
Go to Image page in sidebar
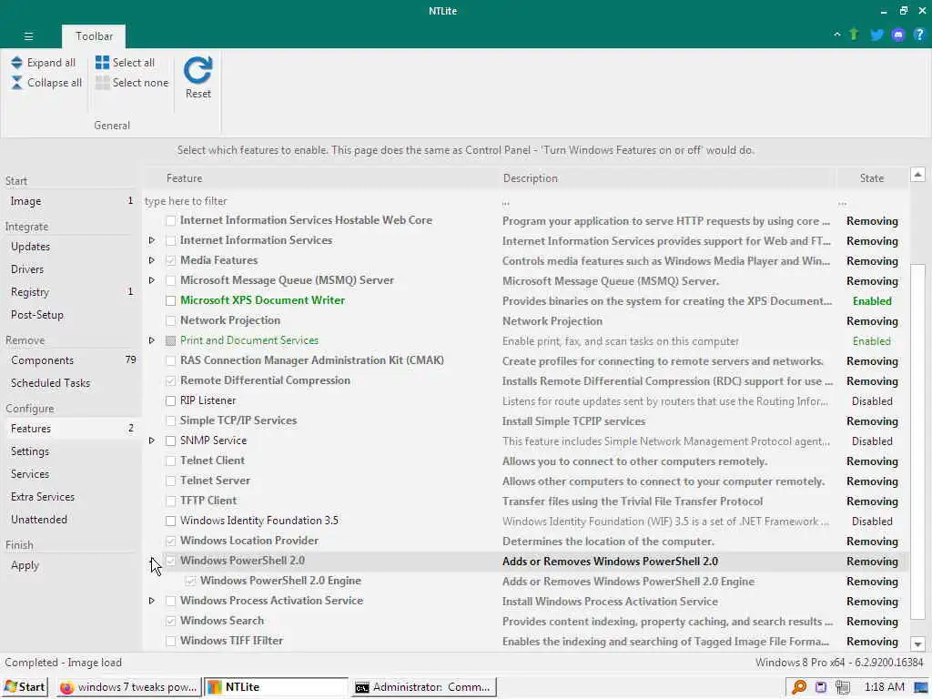[71, 201]
